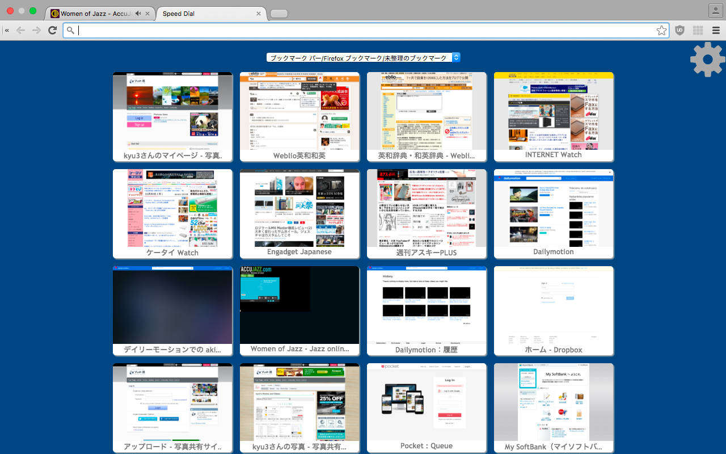Screen dimensions: 726x454
Task: Open the kyu3さんの写真 dial
Action: (300, 408)
